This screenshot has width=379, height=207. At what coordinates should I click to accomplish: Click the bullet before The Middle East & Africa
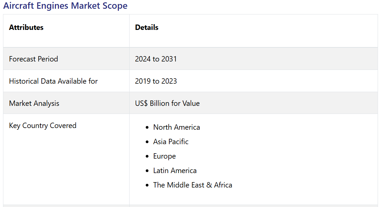tap(147, 185)
